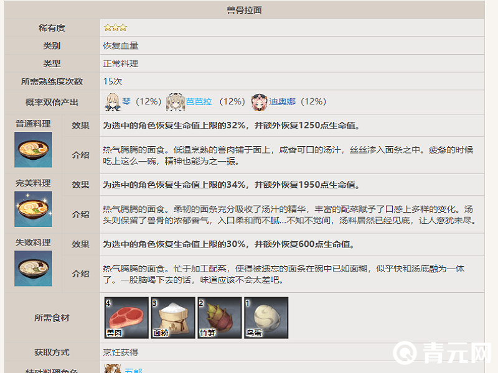This screenshot has width=498, height=373.
Task: Click the 完美料理 section label
Action: (33, 183)
